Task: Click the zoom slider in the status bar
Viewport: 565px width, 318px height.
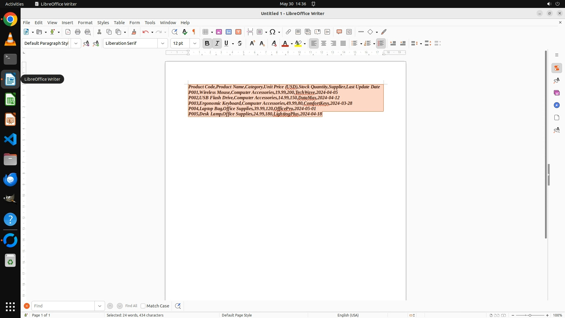Action: 530,315
